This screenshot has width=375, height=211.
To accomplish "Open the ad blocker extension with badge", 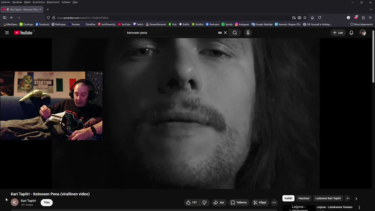I will 356,18.
